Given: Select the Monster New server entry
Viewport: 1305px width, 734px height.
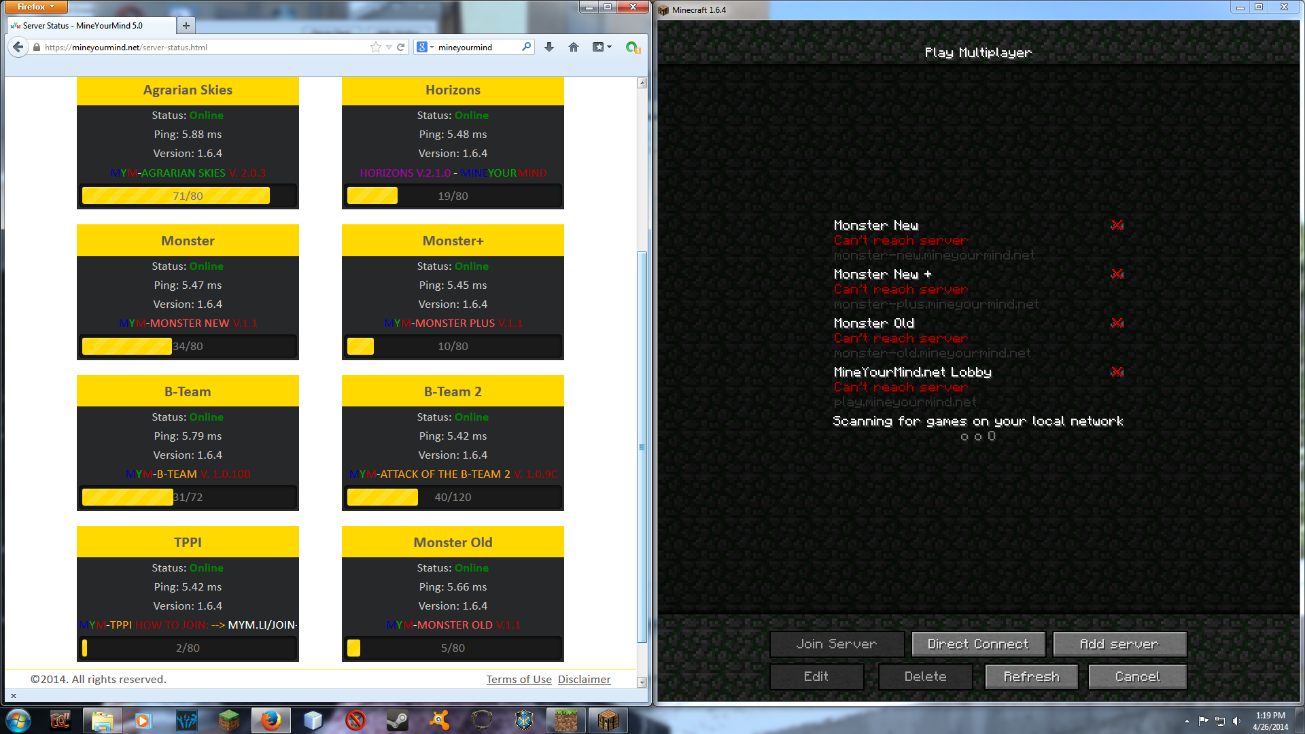Looking at the screenshot, I should pyautogui.click(x=978, y=240).
